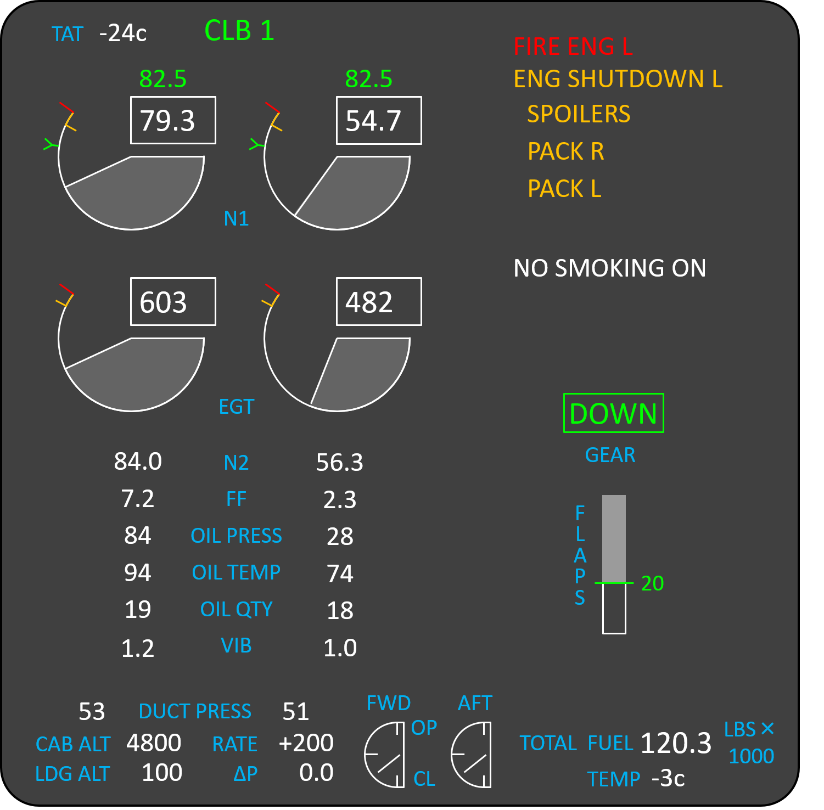Click the PACK L caution message
Screen dimensions: 824x810
click(564, 189)
